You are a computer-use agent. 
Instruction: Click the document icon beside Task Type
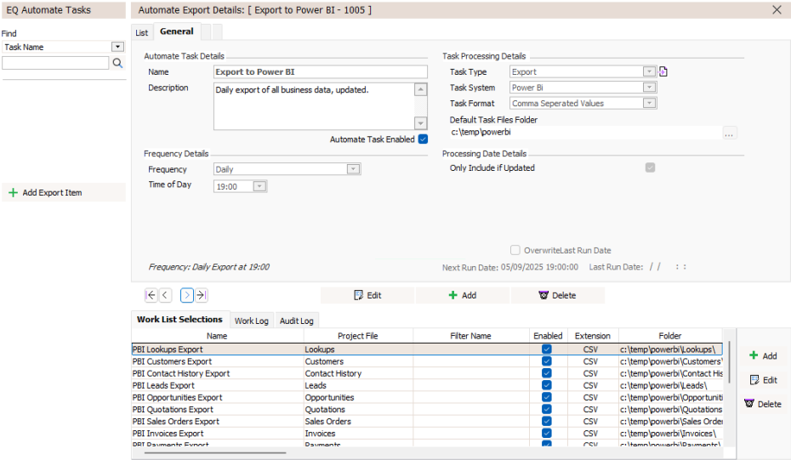point(663,72)
